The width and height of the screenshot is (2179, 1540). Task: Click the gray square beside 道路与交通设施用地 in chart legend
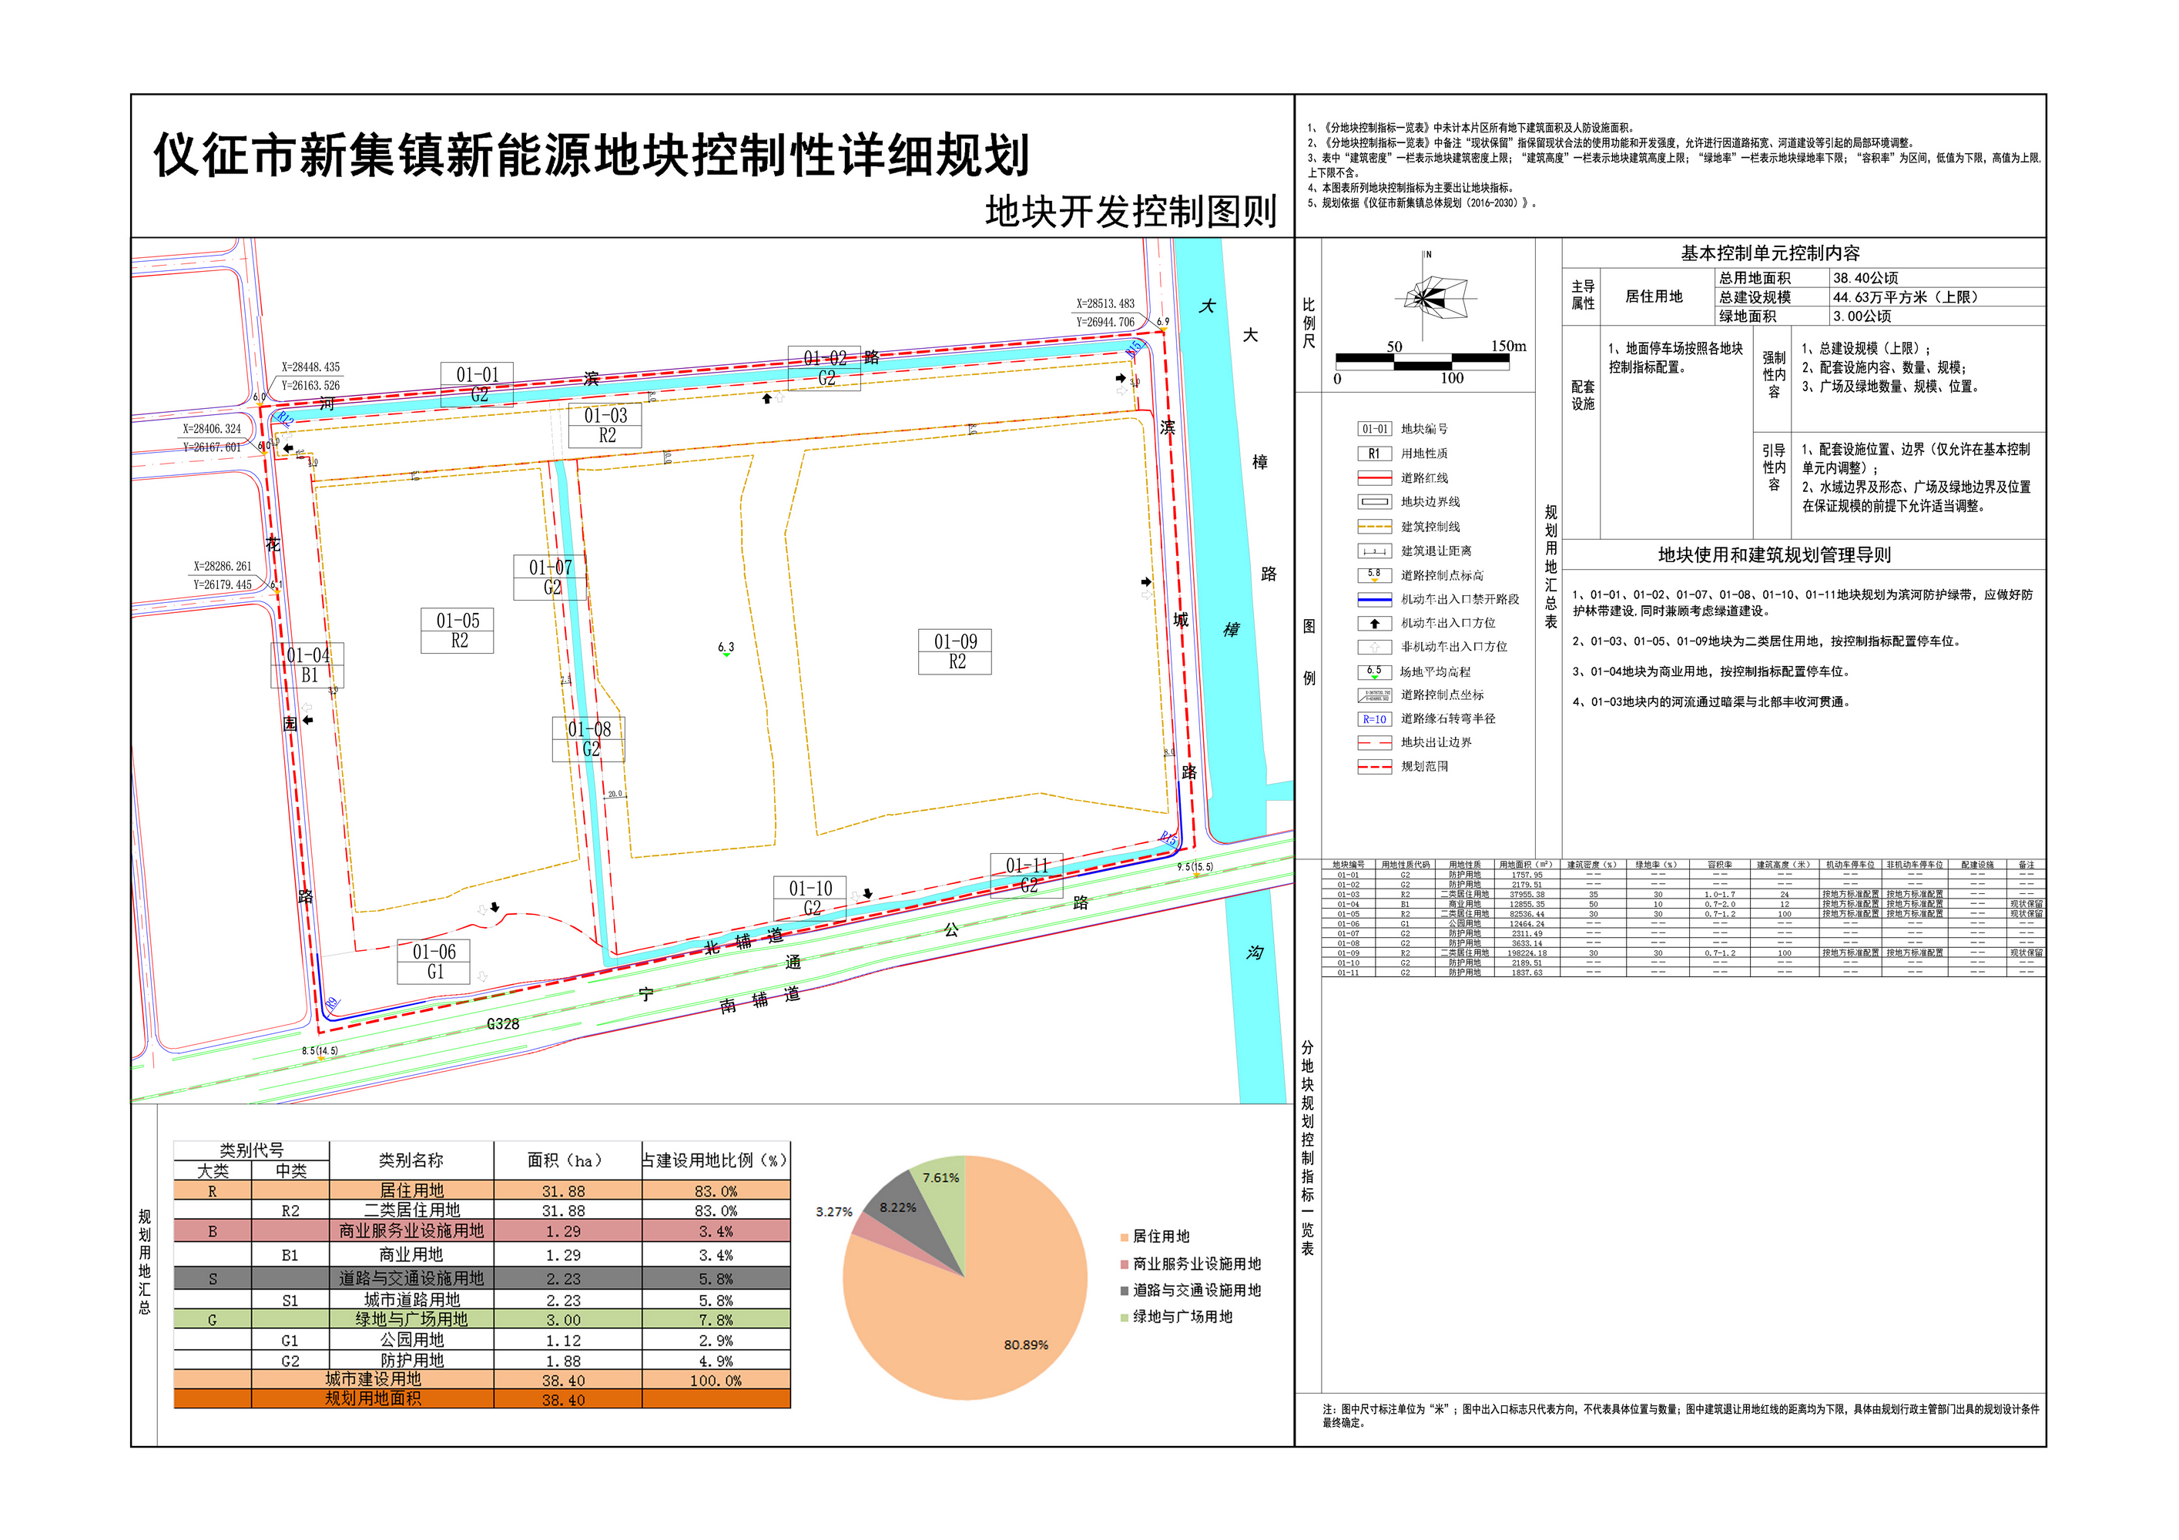[1125, 1291]
